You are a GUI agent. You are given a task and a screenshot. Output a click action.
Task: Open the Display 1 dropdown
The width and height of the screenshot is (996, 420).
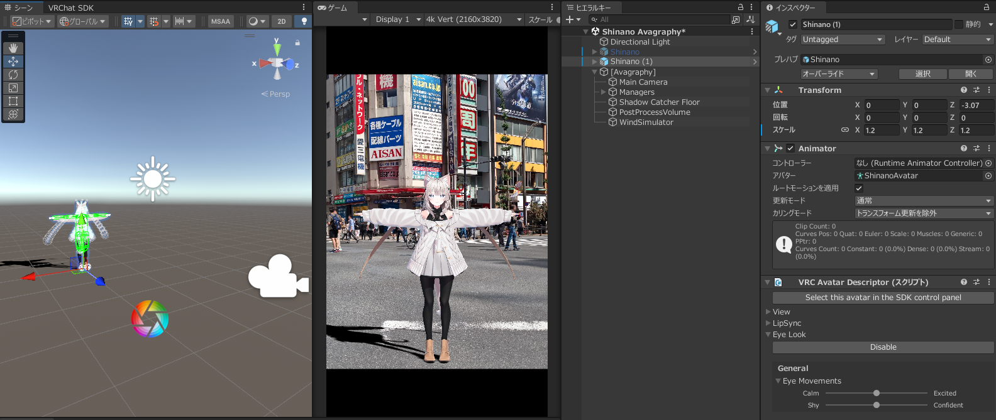coord(398,19)
